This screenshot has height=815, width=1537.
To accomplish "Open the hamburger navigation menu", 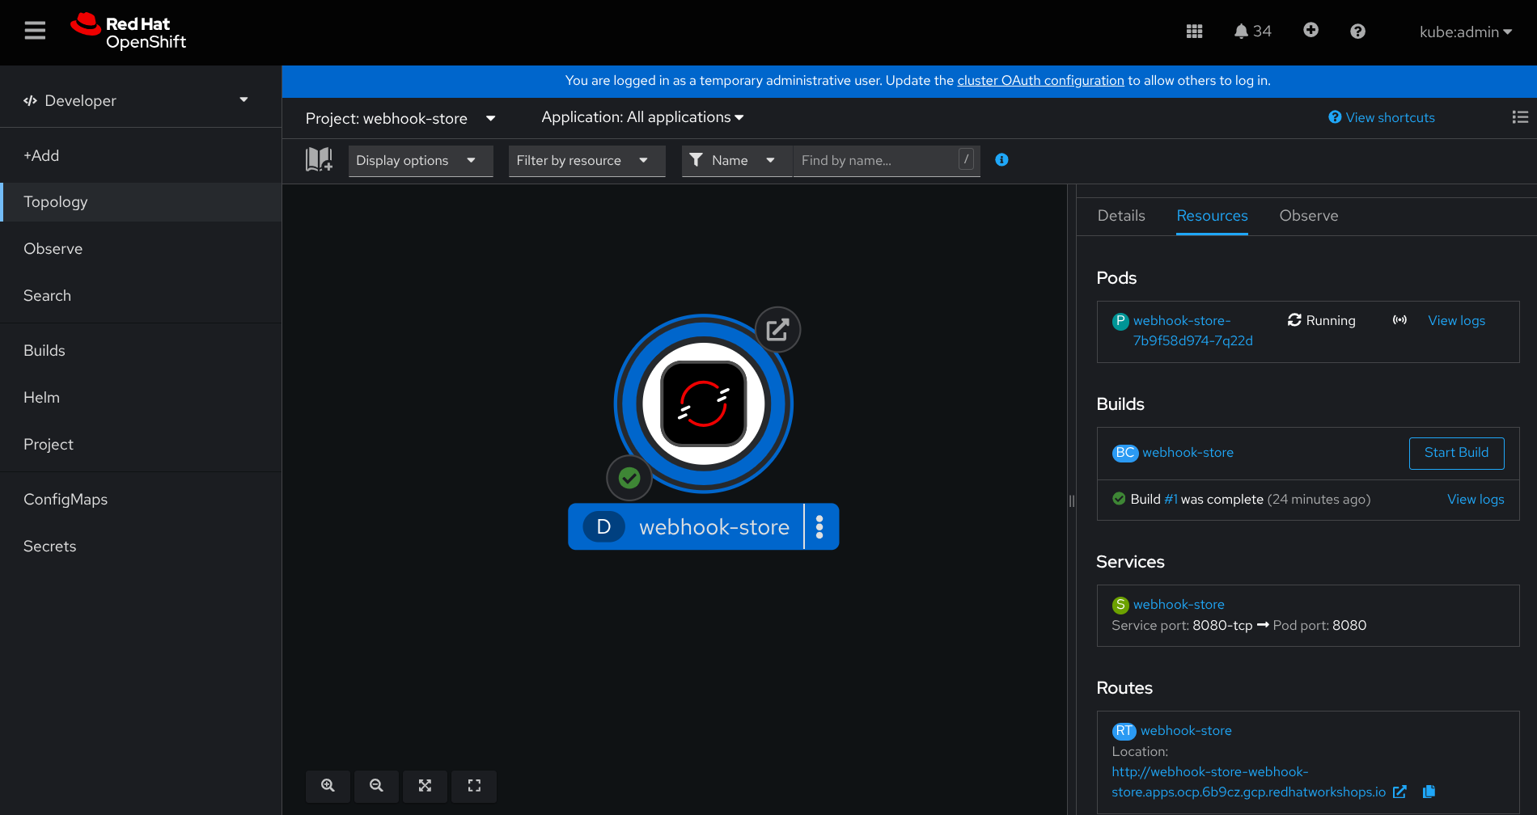I will 35,32.
